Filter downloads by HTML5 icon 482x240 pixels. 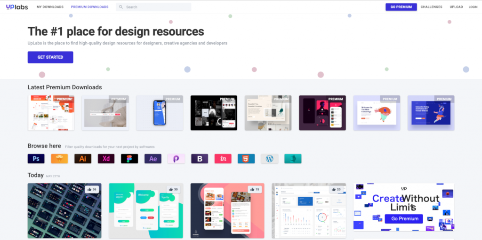coord(246,159)
